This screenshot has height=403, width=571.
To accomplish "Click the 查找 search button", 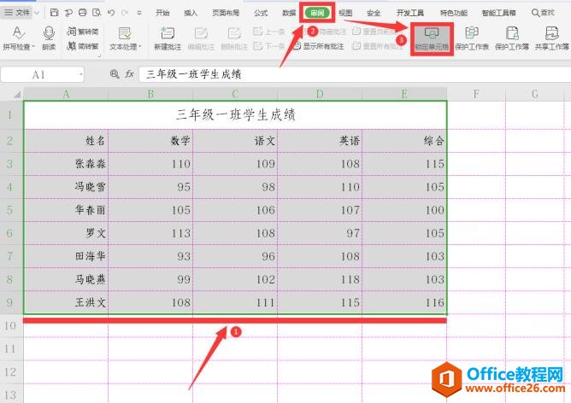I will (543, 13).
